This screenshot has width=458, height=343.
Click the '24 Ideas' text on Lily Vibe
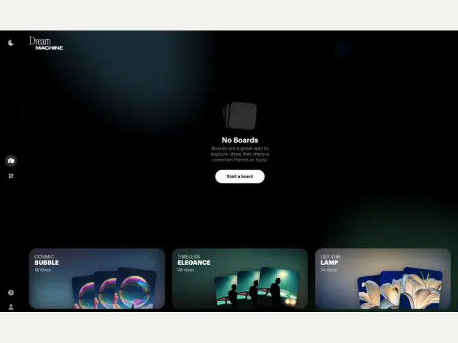point(329,270)
